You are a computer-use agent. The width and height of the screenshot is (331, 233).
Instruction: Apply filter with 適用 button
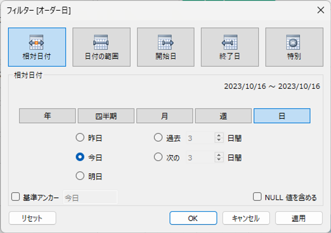[x=299, y=218]
